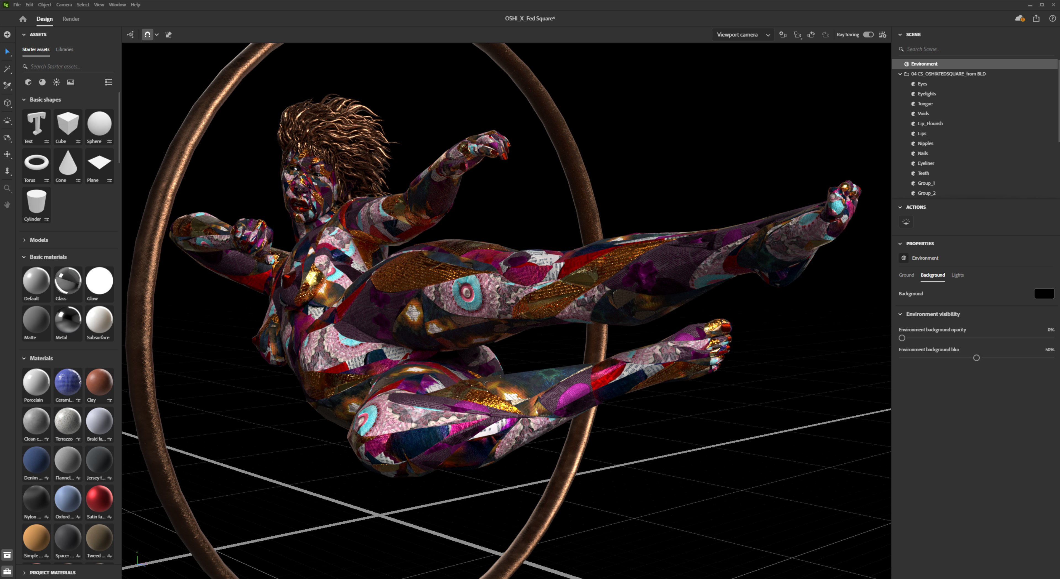
Task: Open the help question-mark icon
Action: pyautogui.click(x=1052, y=18)
